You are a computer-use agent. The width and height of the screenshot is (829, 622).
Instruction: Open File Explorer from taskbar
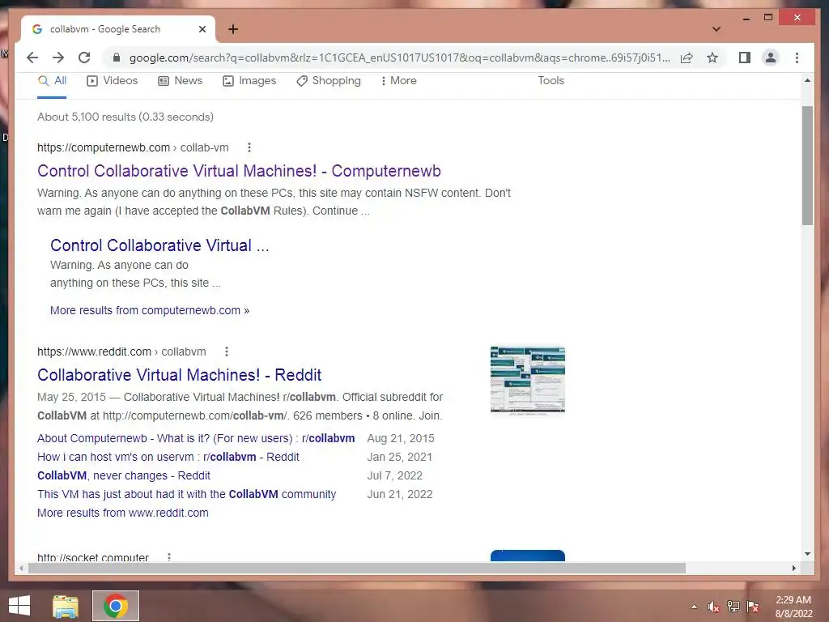[x=66, y=606]
